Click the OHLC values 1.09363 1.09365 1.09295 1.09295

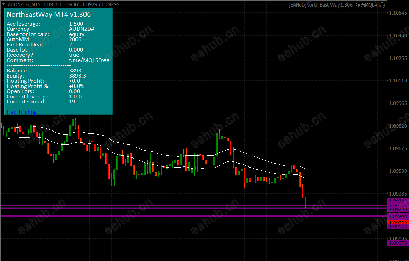pos(81,5)
